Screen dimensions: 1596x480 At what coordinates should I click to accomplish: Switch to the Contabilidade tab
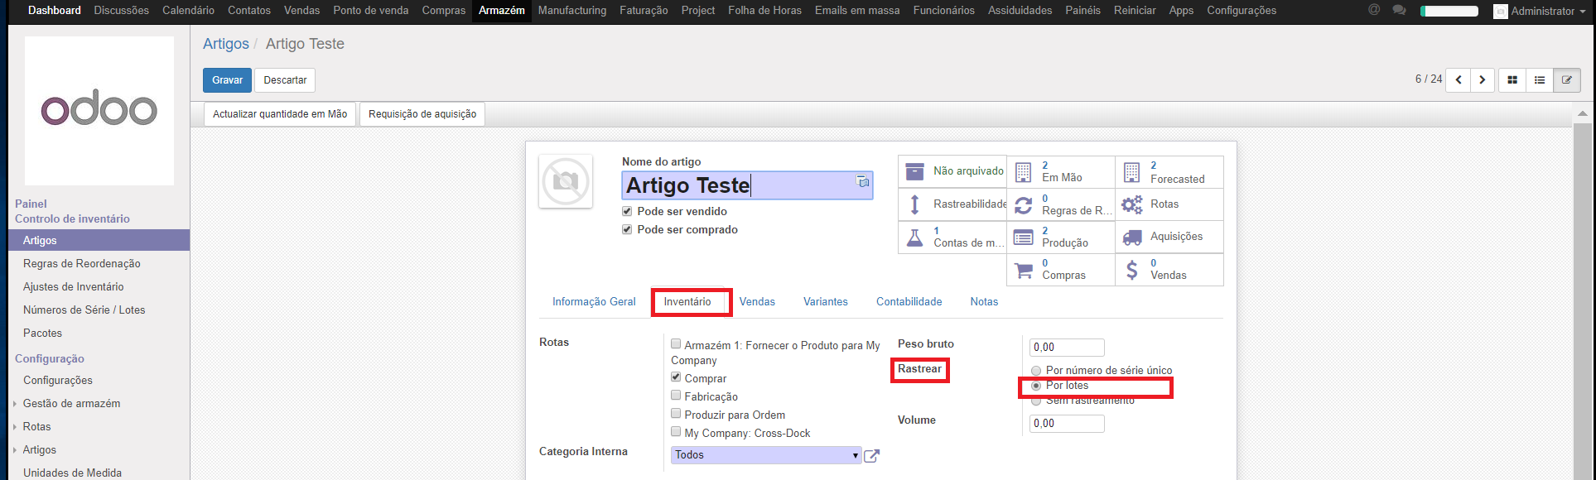909,302
